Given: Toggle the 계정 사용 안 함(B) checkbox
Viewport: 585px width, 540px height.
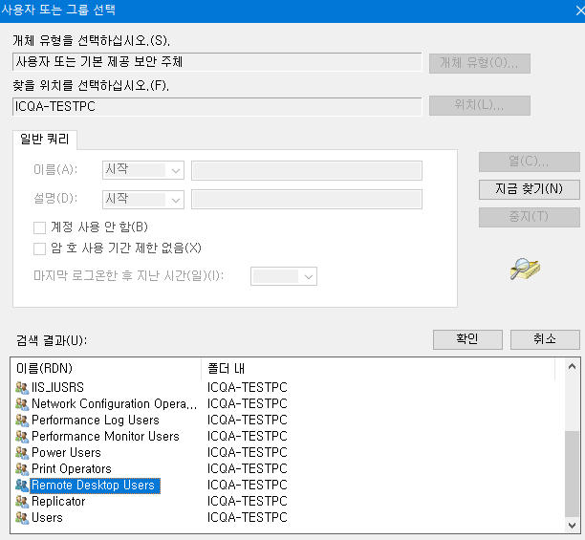Looking at the screenshot, I should (39, 227).
